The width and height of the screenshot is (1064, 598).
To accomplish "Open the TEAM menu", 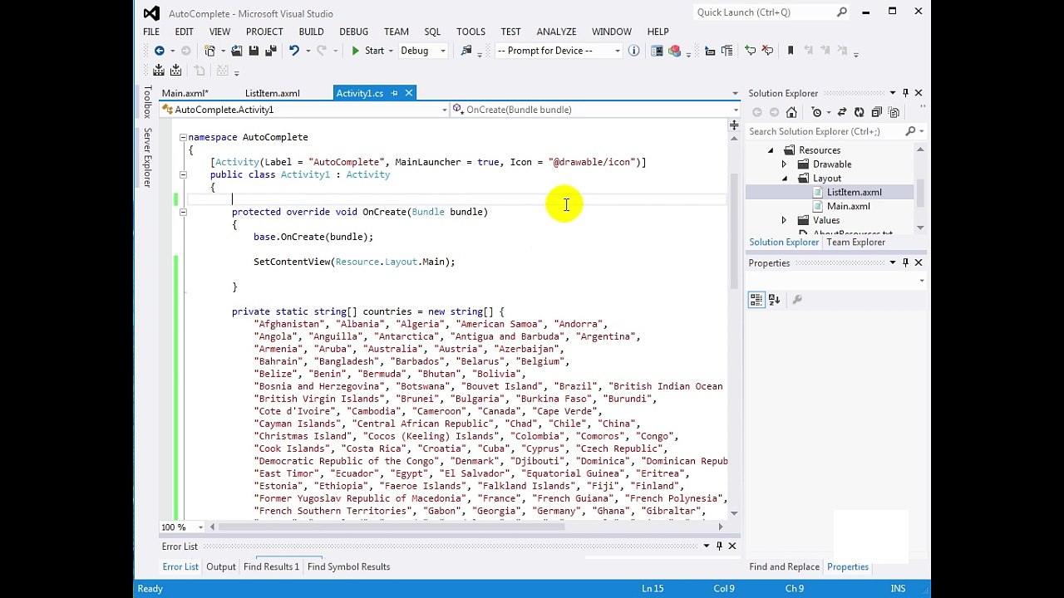I will tap(396, 32).
